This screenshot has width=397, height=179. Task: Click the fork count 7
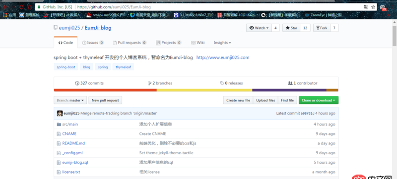334,28
